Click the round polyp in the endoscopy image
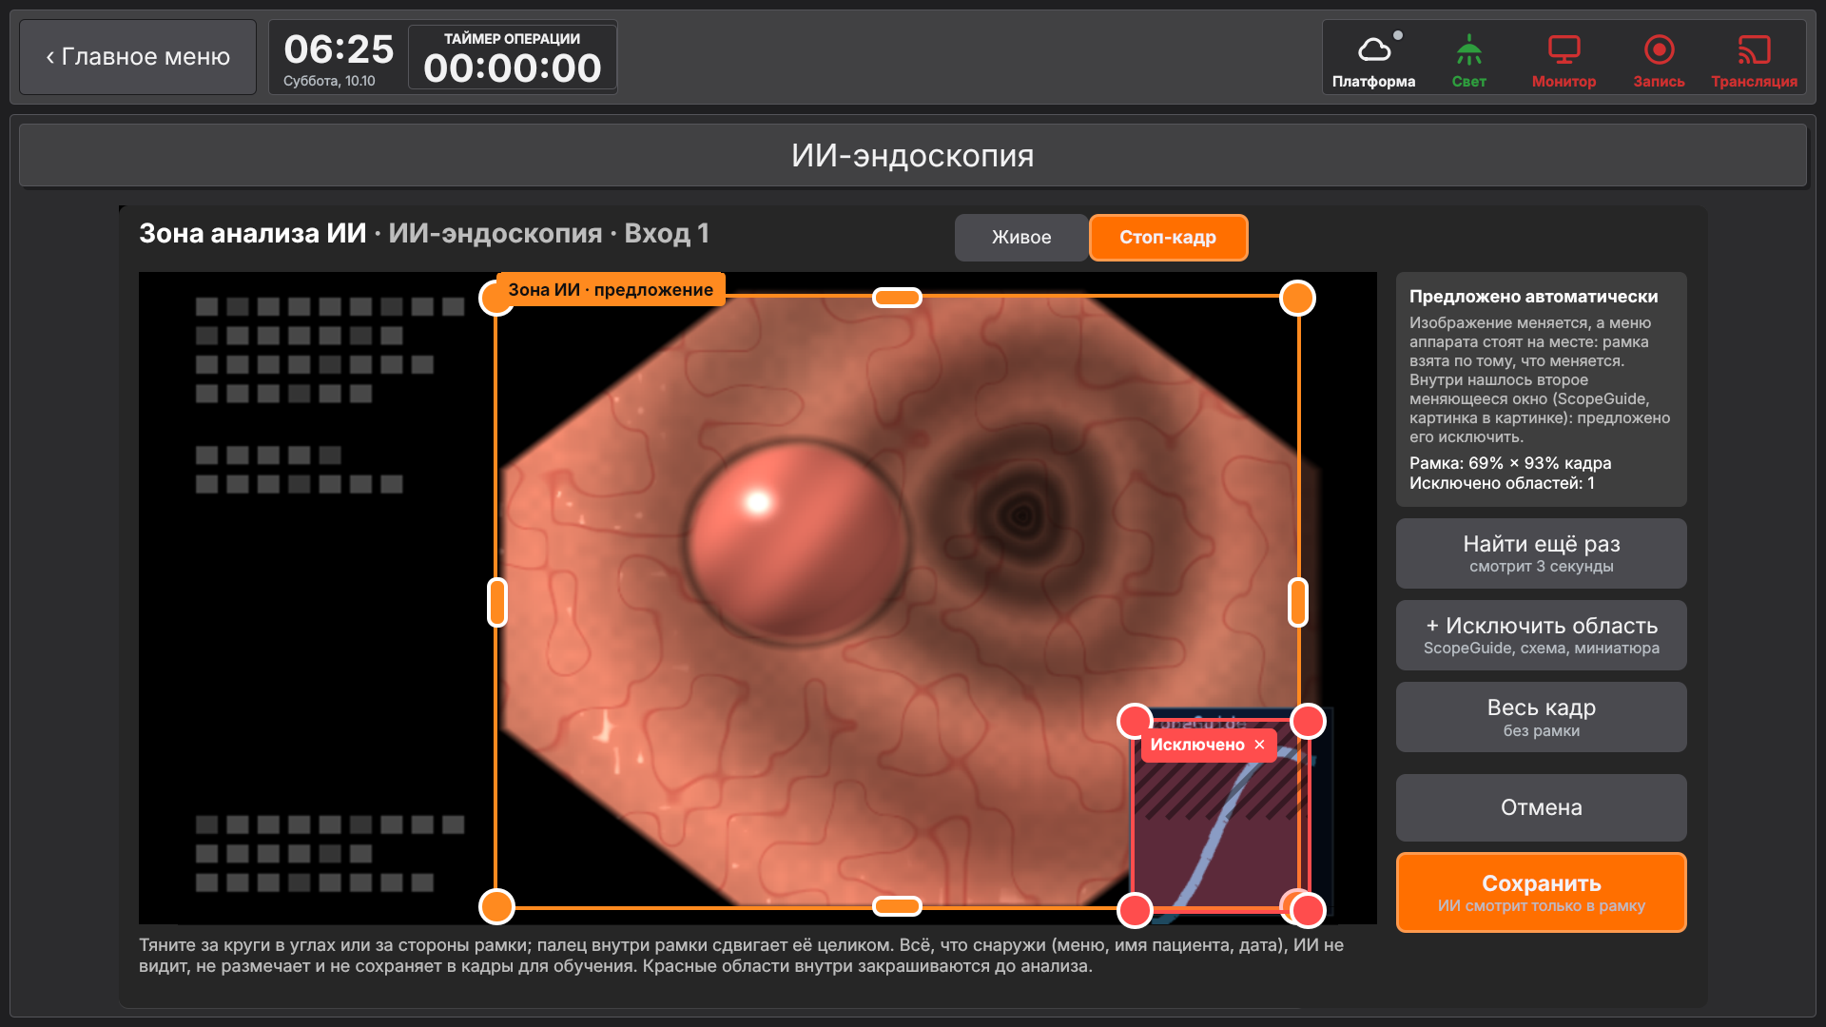Image resolution: width=1826 pixels, height=1027 pixels. click(x=797, y=542)
